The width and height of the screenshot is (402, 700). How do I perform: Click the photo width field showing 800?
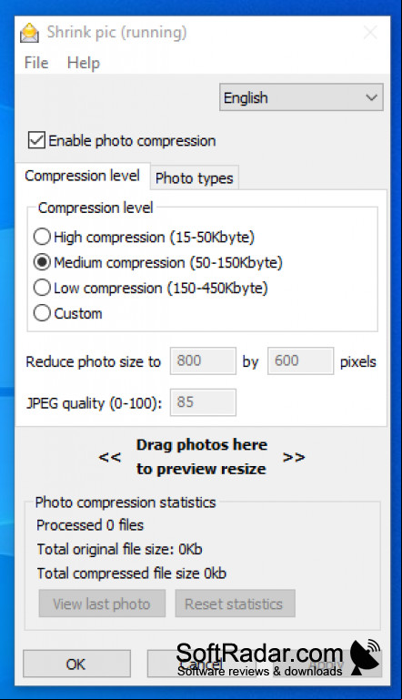click(x=203, y=360)
